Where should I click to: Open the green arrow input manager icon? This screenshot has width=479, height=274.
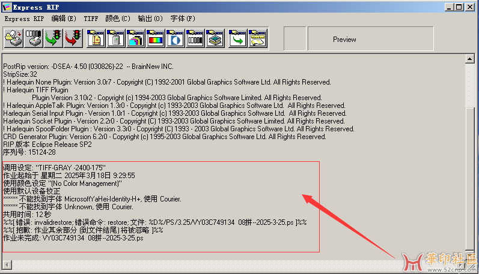coord(237,38)
